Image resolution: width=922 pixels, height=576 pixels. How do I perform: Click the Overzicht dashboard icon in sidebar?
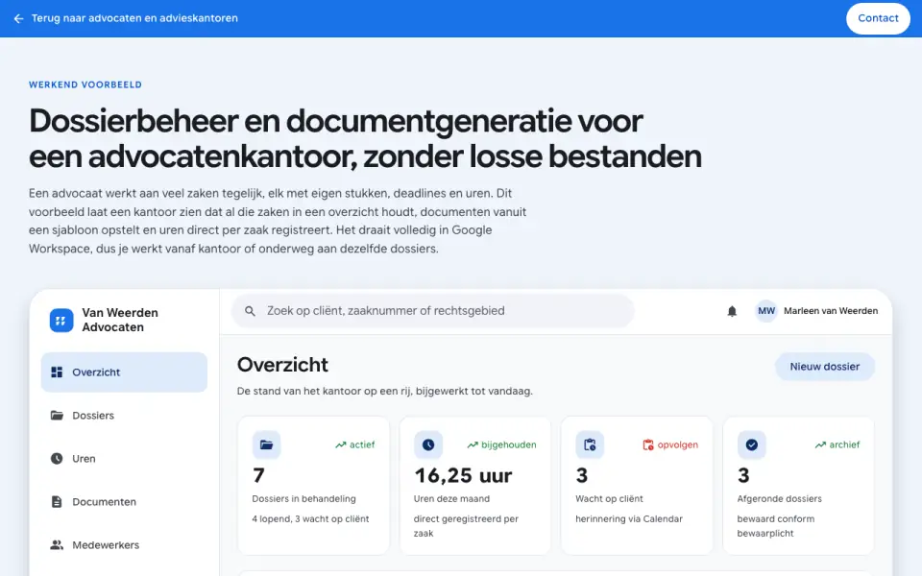(x=57, y=372)
